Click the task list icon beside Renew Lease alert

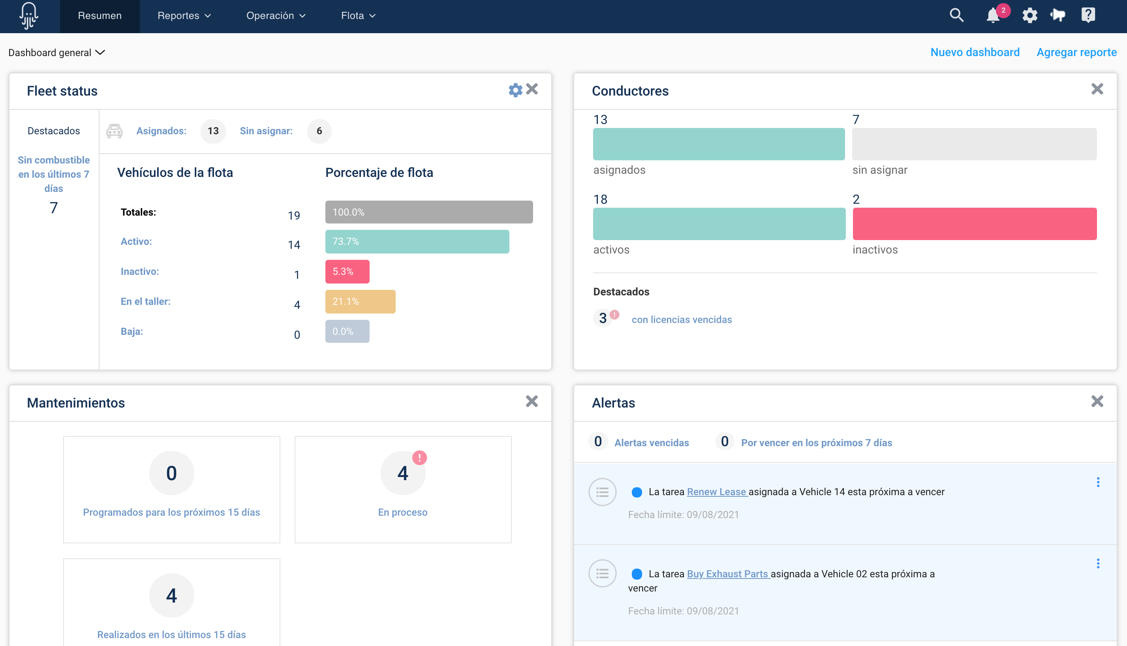coord(603,492)
